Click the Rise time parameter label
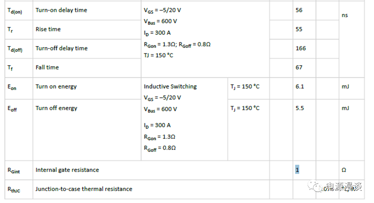This screenshot has height=203, width=374. (48, 29)
